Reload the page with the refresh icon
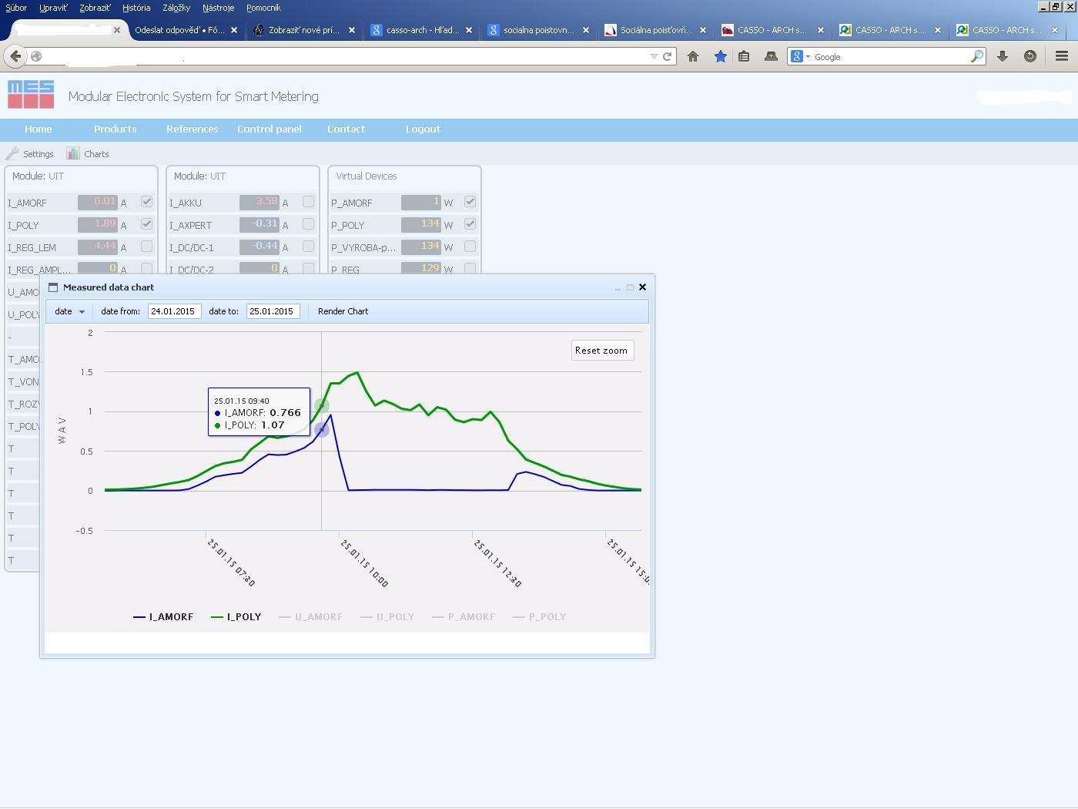Viewport: 1078px width, 809px height. coord(668,56)
